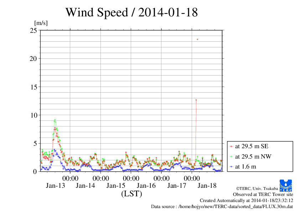Click the blue legend marker for 1.6 m
Screen dimensions: 300x212
pyautogui.click(x=231, y=167)
